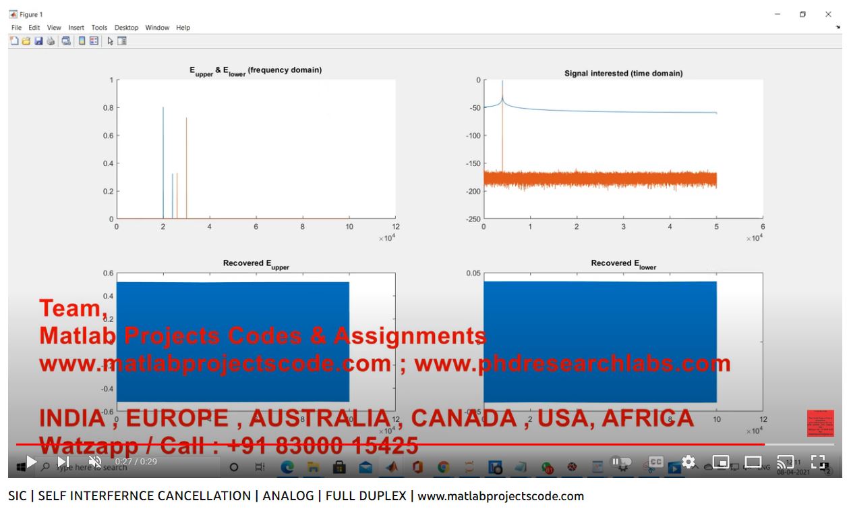This screenshot has height=509, width=849.
Task: Print the figure via the printer icon
Action: tap(51, 41)
